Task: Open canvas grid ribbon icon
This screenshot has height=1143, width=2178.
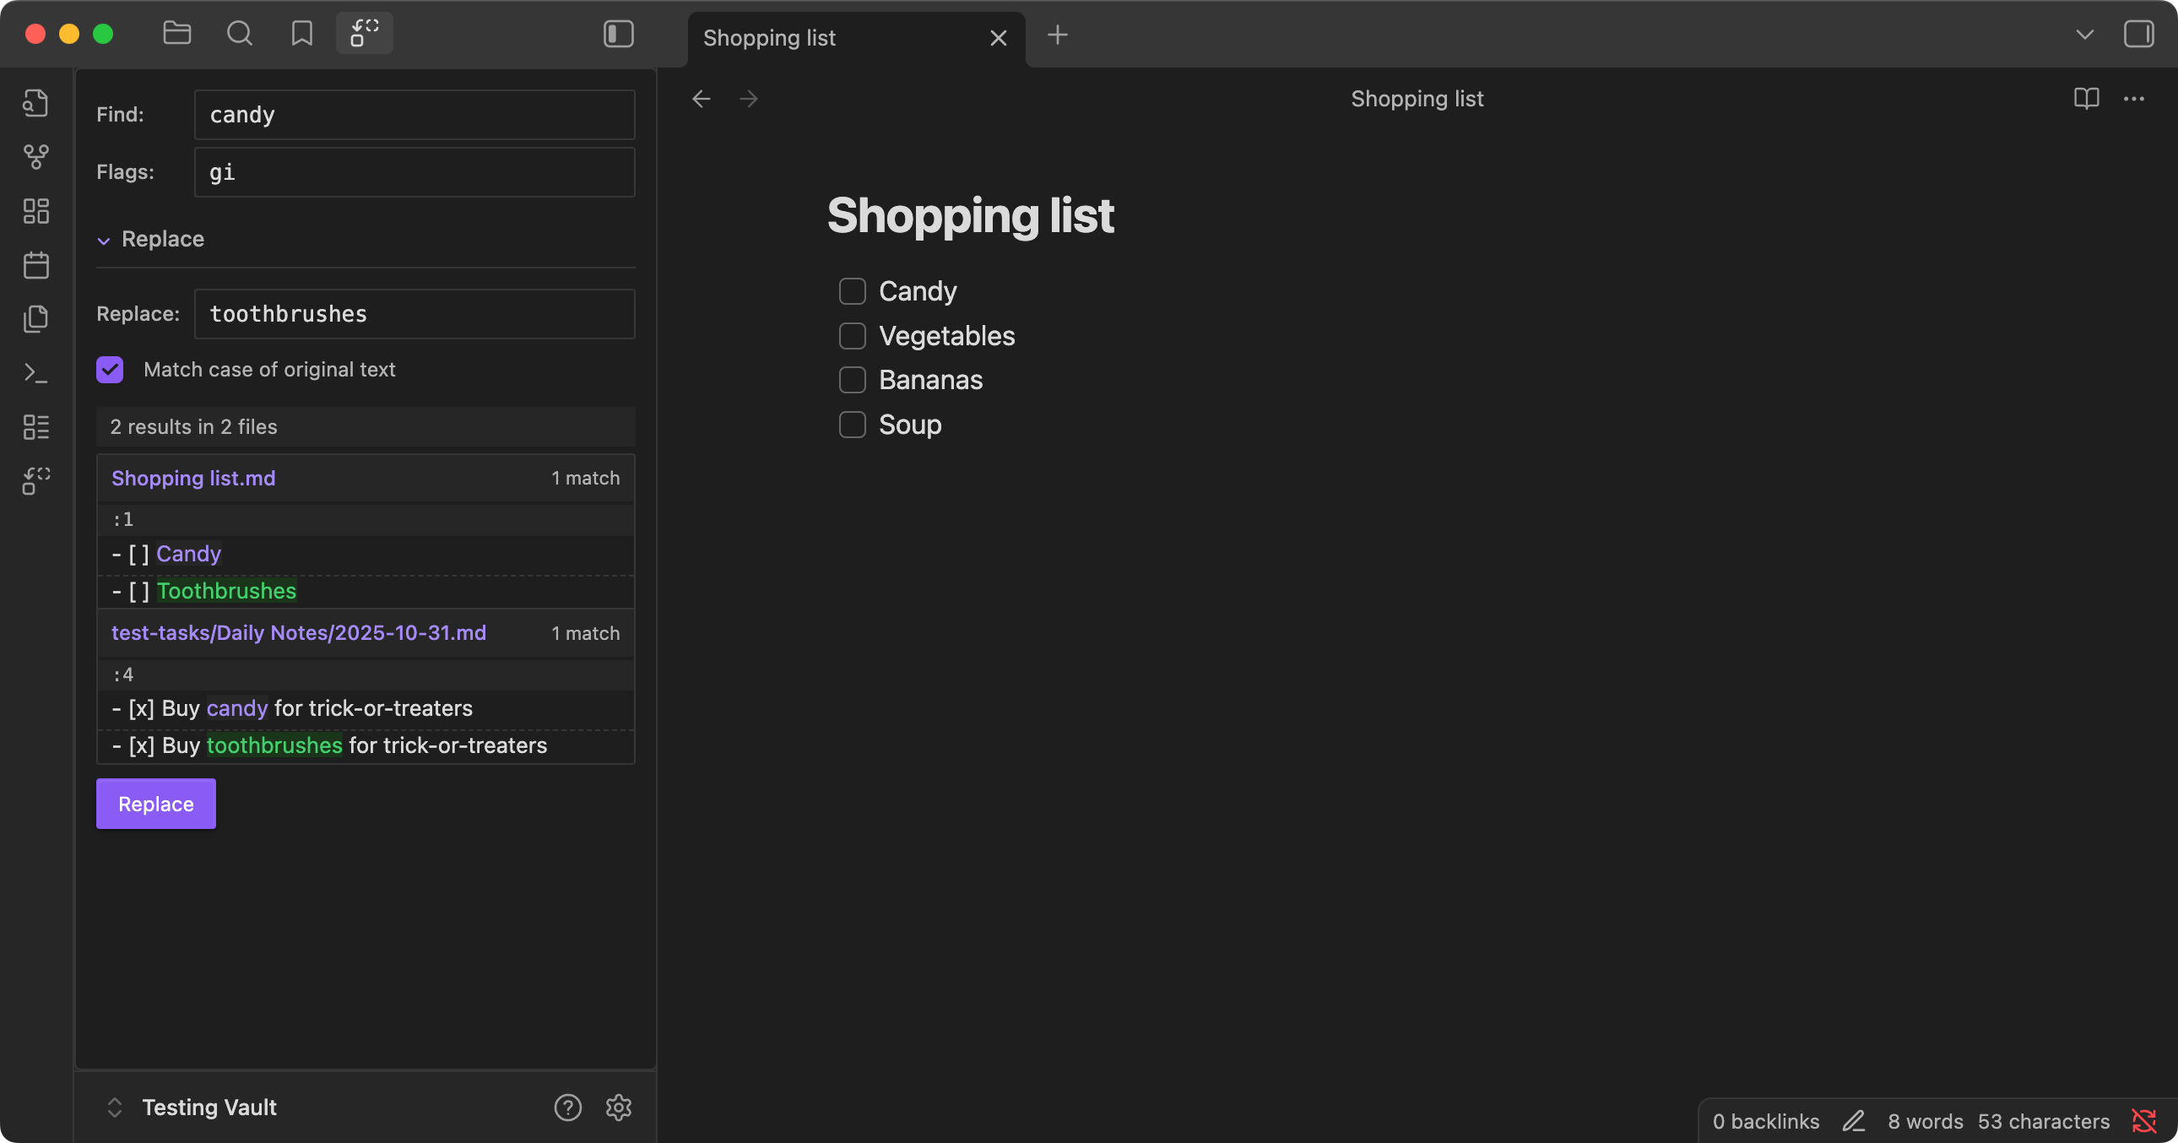Action: tap(35, 210)
